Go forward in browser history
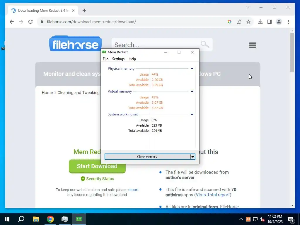This screenshot has width=300, height=225. pyautogui.click(x=21, y=22)
